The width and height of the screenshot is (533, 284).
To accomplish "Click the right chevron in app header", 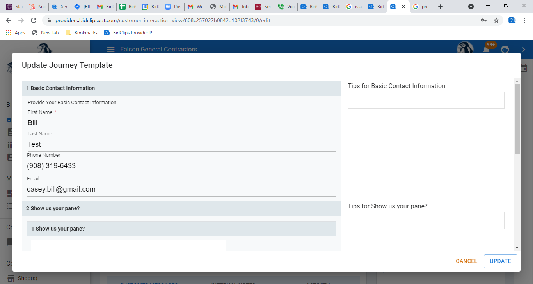I will (524, 49).
